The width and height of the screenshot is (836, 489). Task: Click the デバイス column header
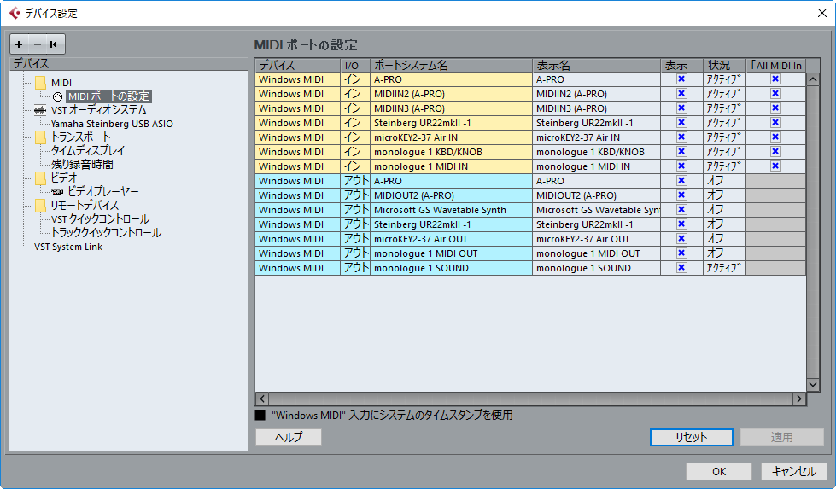tap(297, 65)
